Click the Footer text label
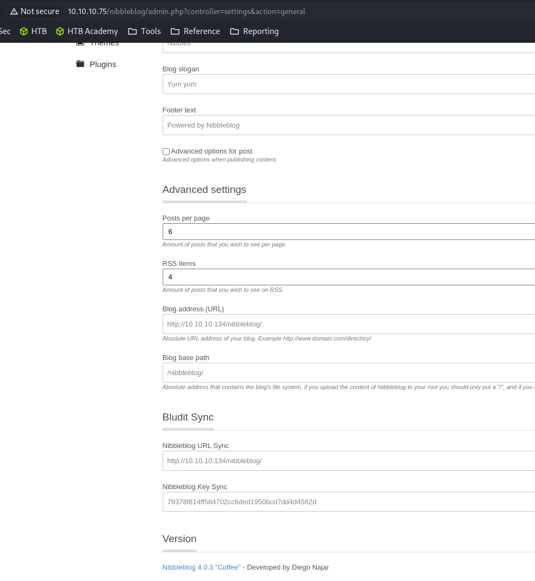 (179, 110)
